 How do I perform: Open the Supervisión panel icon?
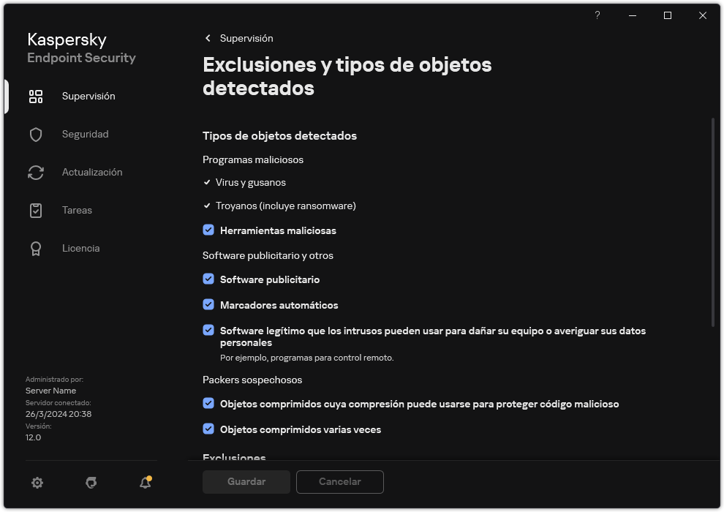(36, 96)
